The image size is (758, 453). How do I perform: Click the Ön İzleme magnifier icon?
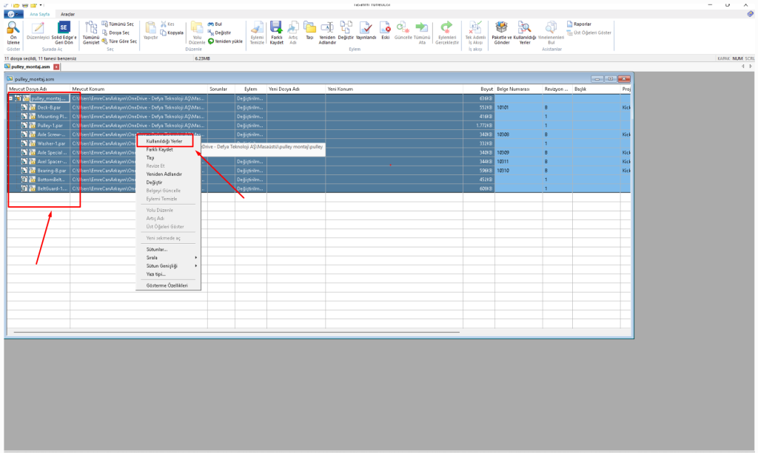pos(13,28)
